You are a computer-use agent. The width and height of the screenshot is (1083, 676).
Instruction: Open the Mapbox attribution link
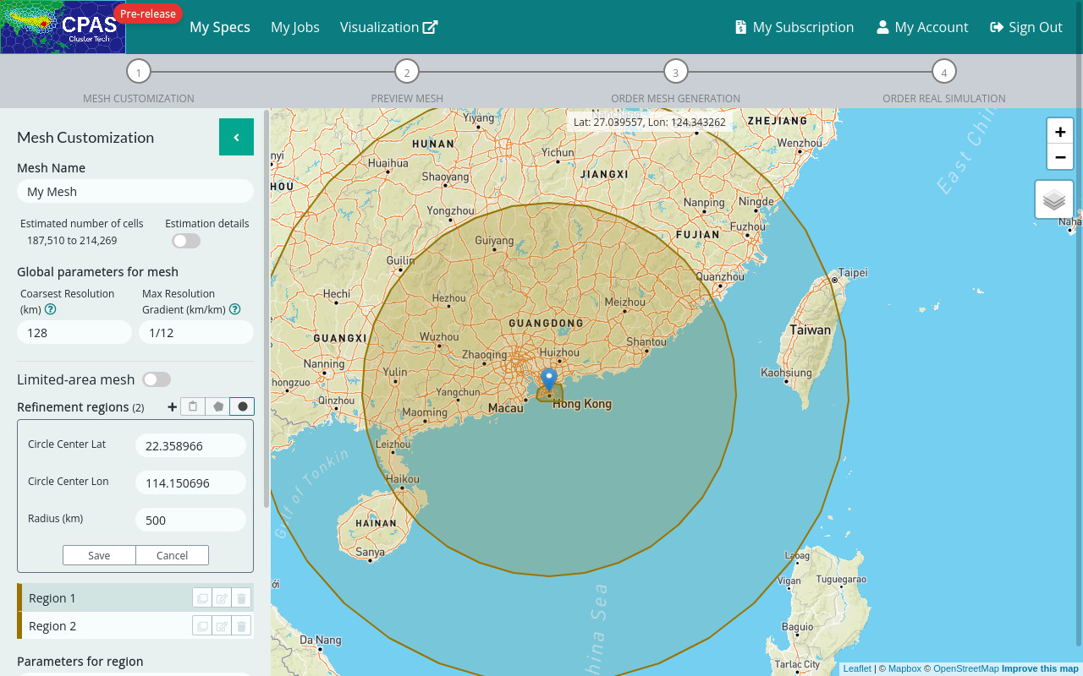click(x=904, y=668)
